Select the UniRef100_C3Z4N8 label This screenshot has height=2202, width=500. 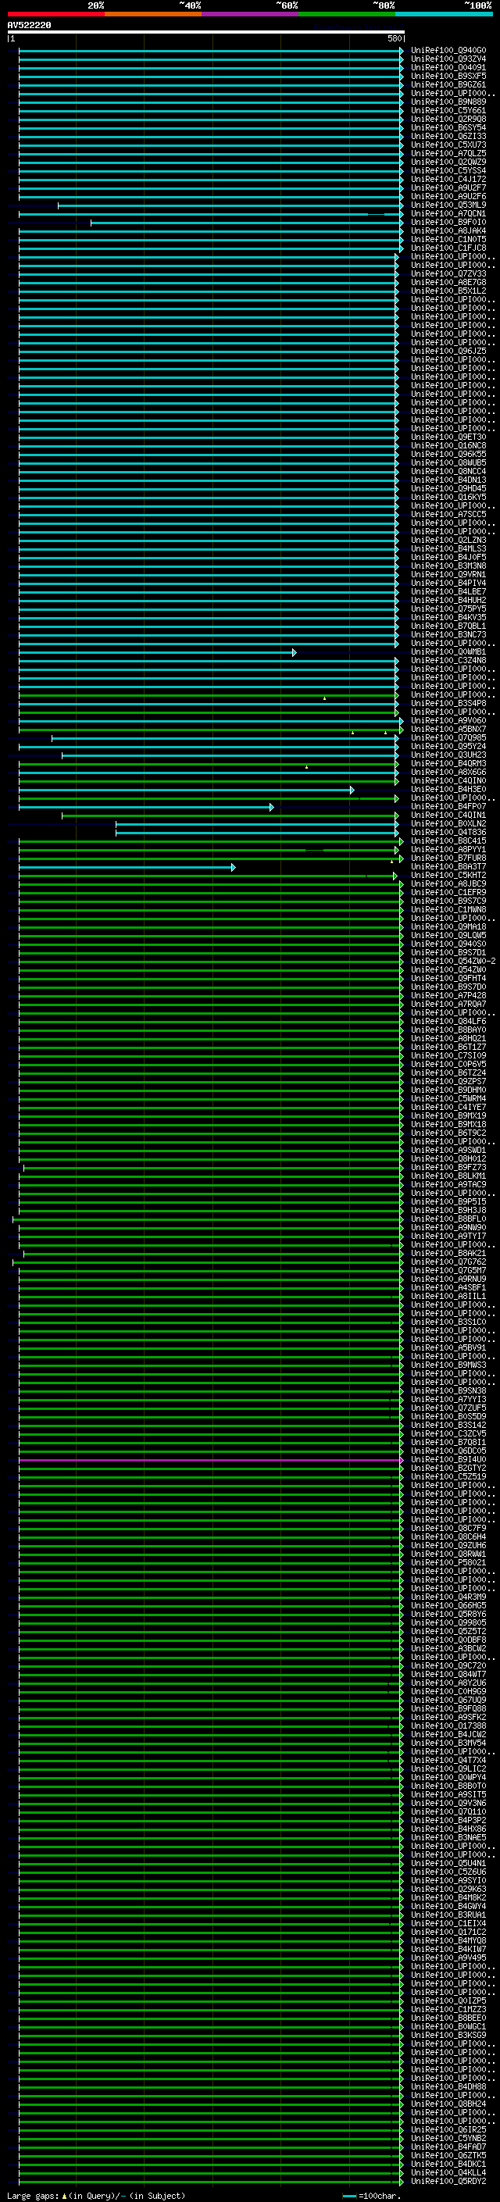[448, 662]
